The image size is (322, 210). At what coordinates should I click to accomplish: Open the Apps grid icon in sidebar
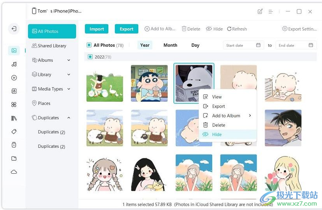14,104
